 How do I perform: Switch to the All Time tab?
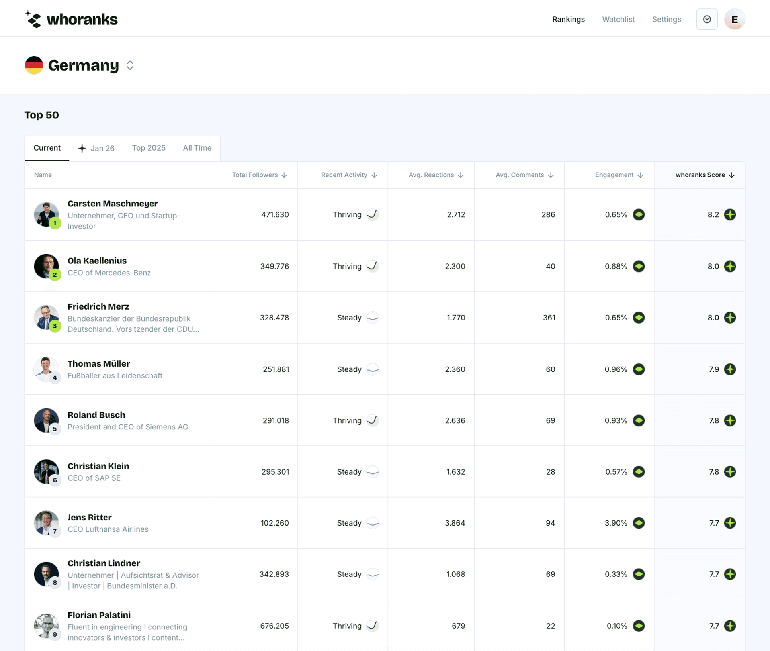(197, 148)
